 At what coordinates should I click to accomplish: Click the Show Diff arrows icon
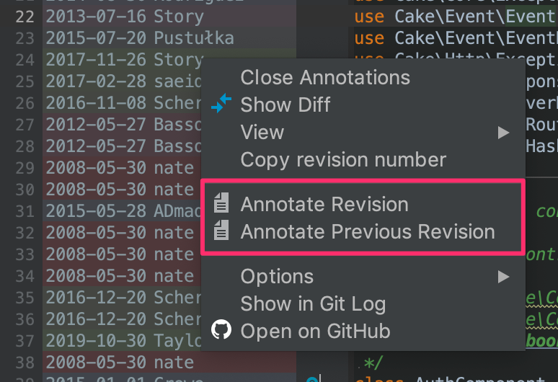point(221,104)
